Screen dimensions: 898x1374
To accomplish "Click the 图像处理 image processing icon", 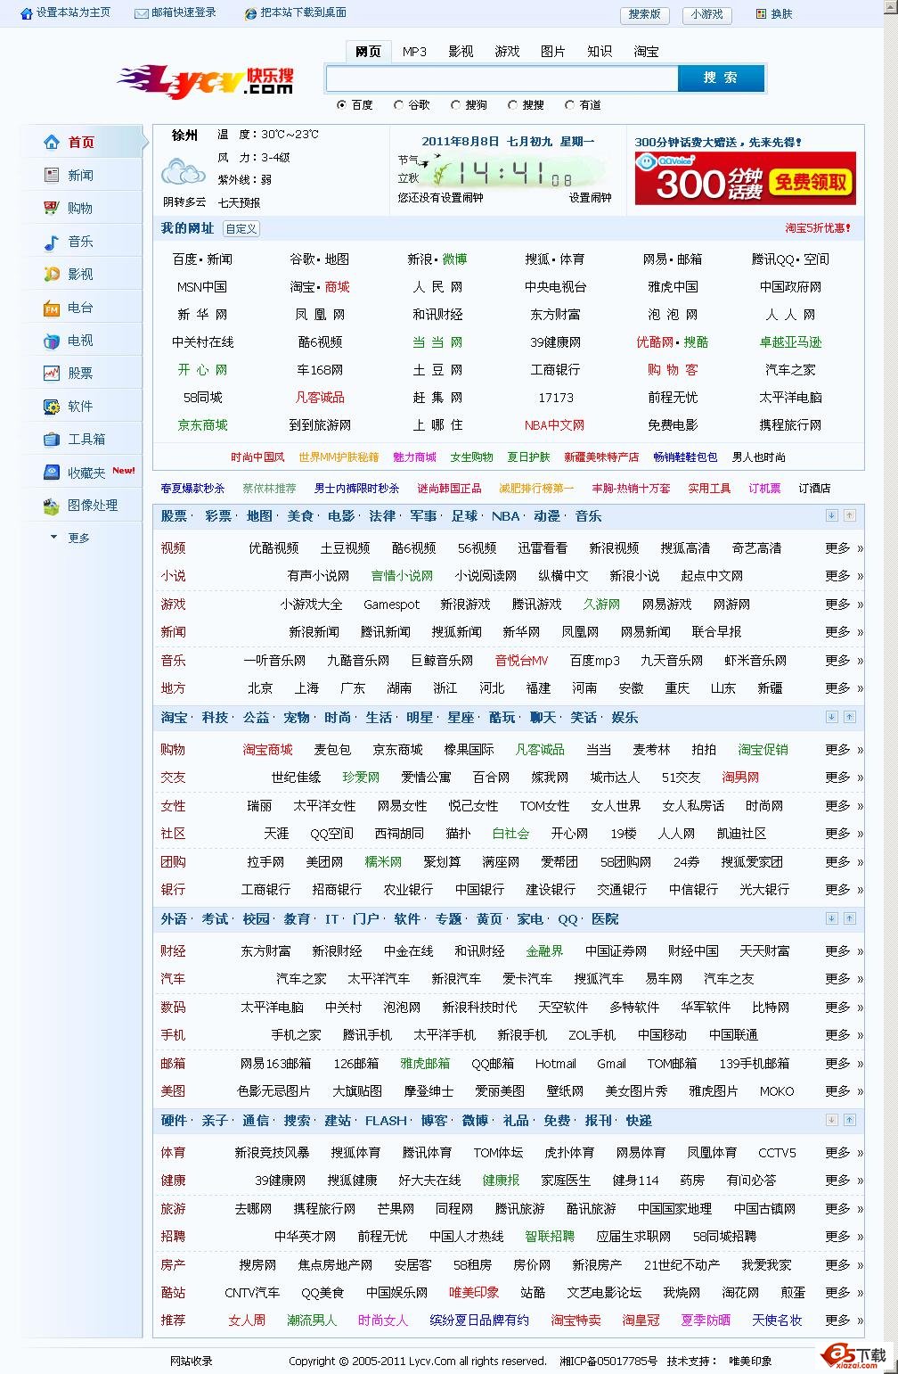I will 52,506.
